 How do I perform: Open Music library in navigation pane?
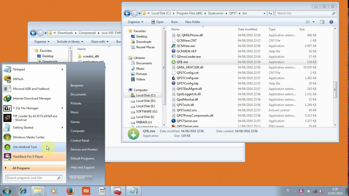click(x=140, y=69)
